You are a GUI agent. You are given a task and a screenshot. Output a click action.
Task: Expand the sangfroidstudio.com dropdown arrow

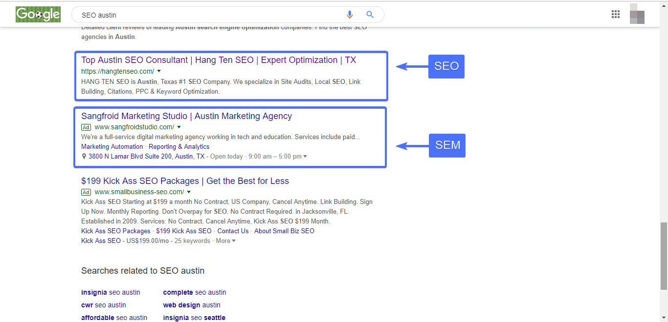pyautogui.click(x=179, y=127)
